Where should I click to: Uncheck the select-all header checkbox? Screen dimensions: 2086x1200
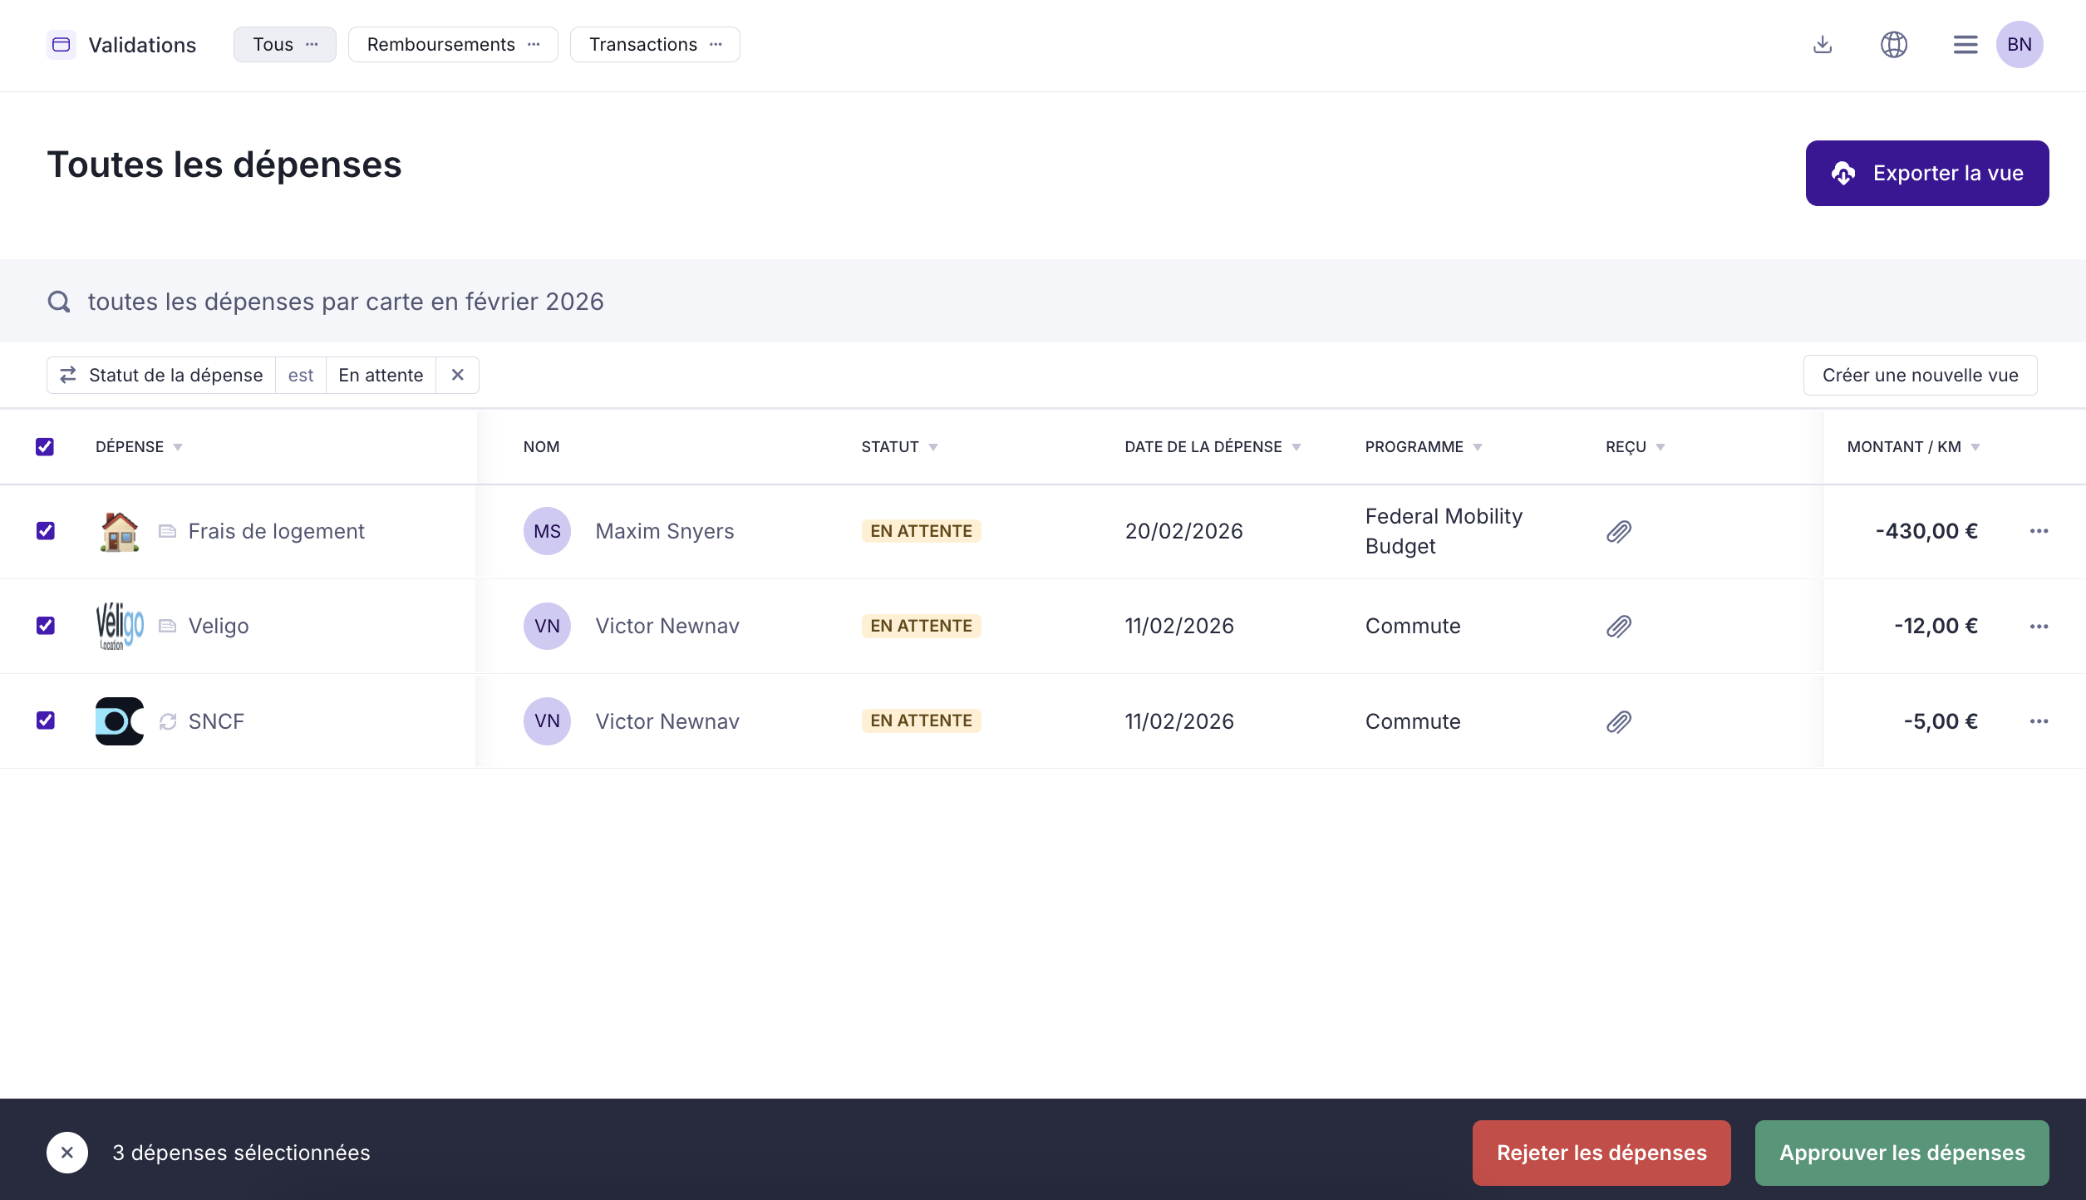[45, 447]
